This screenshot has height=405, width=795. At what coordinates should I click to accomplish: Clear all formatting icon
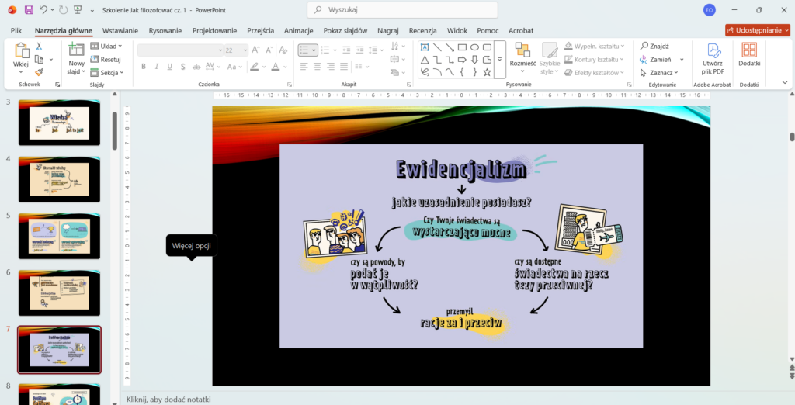coord(283,50)
